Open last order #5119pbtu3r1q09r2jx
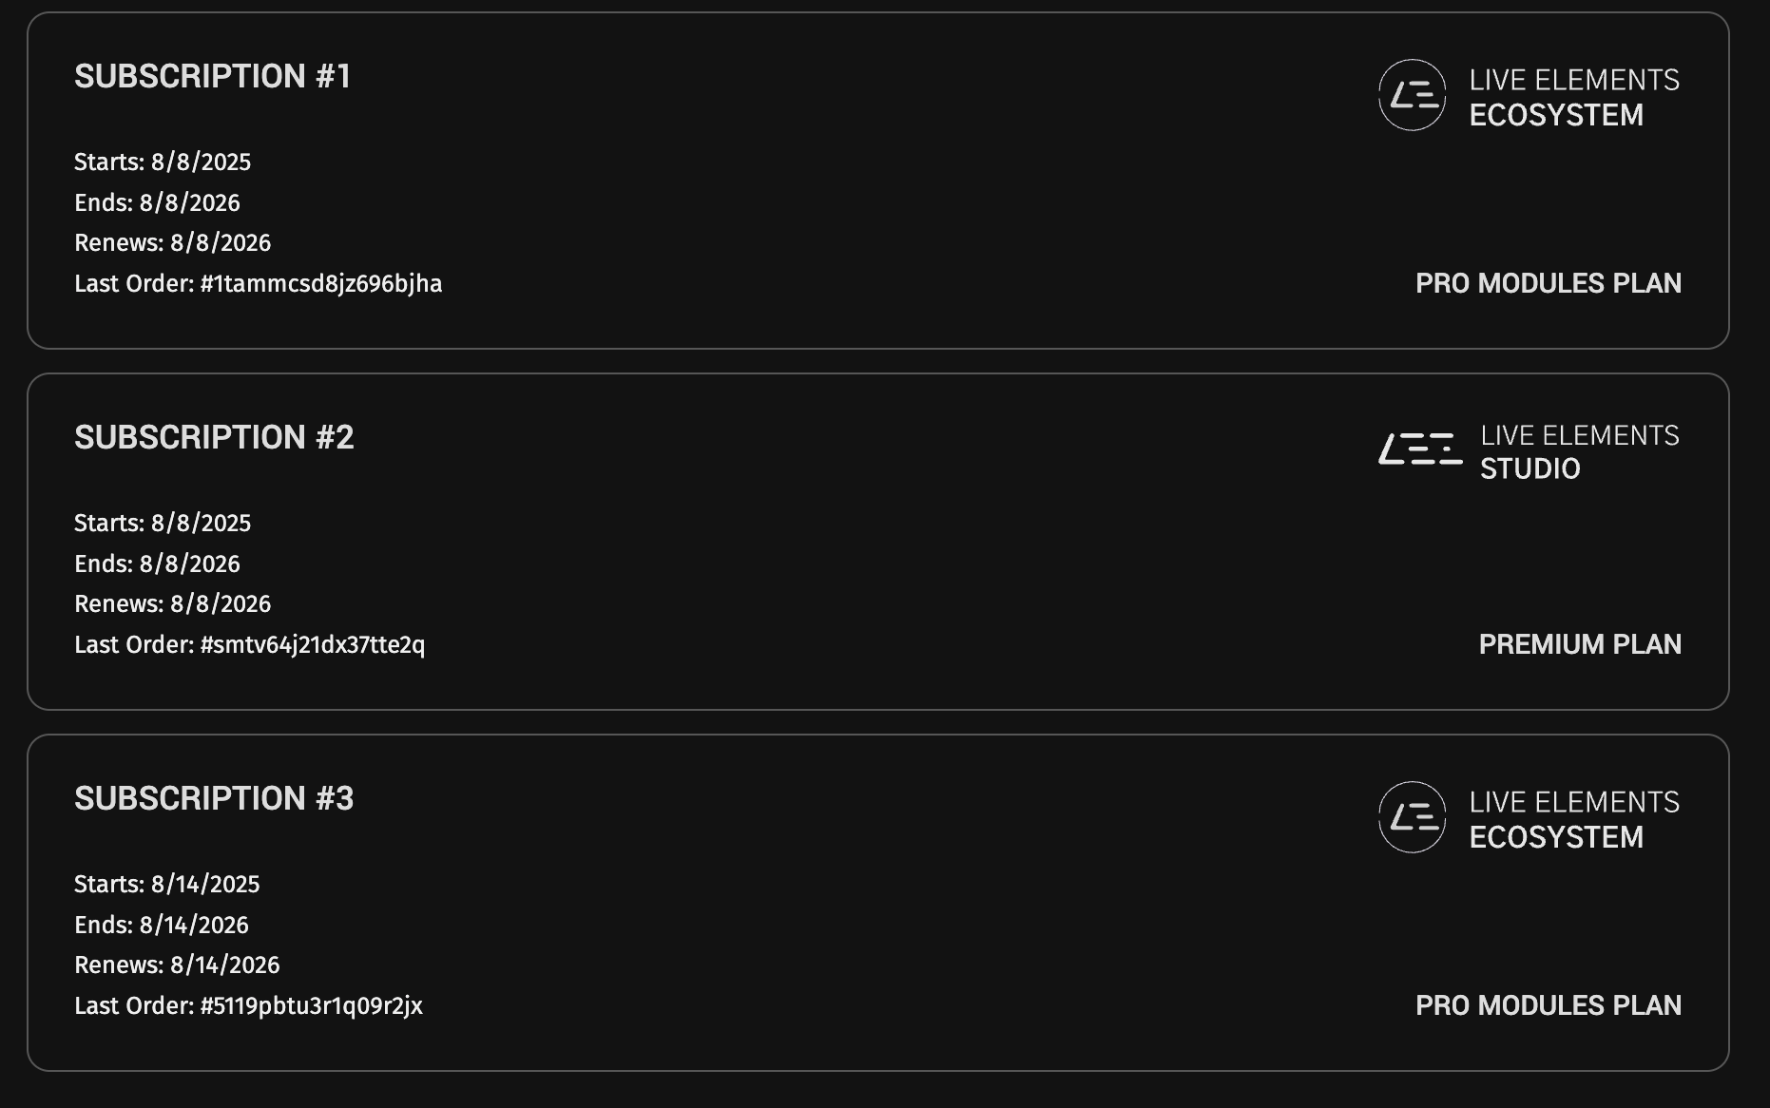The image size is (1770, 1108). (311, 1005)
